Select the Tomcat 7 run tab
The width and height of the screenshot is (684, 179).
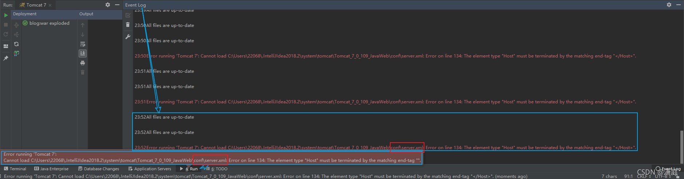click(x=36, y=5)
